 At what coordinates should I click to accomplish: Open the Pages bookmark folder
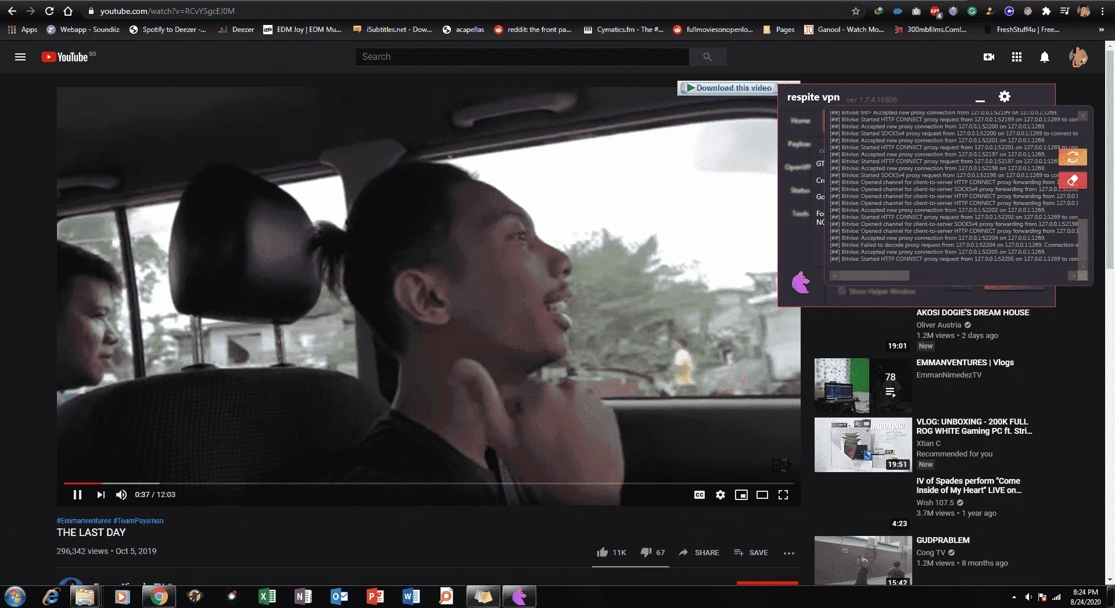(x=779, y=30)
